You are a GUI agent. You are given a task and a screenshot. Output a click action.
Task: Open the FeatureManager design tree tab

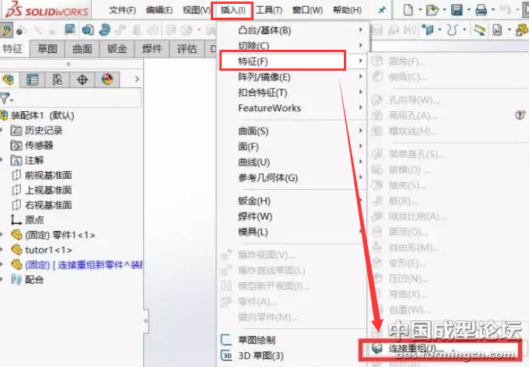point(9,79)
